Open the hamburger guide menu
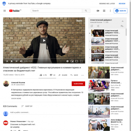Screen dimensions: 131x131 pyautogui.click(x=5, y=11)
